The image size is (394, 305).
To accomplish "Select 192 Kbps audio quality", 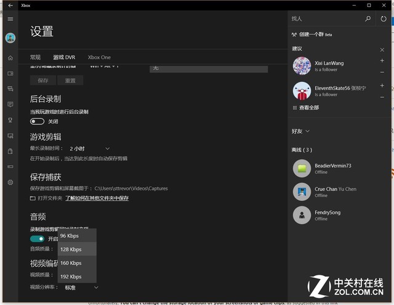I will point(77,276).
